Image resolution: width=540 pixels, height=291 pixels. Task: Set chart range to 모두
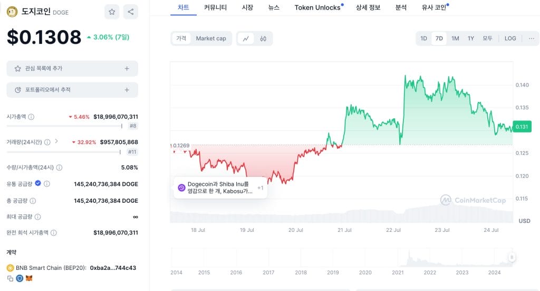pos(487,38)
